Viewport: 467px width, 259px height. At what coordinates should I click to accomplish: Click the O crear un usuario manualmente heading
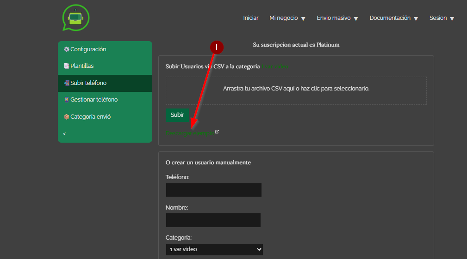click(x=208, y=163)
